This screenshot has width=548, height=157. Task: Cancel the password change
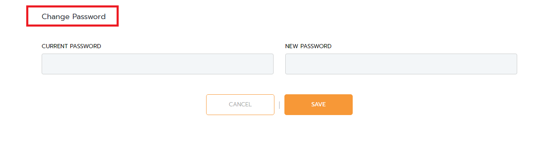(240, 105)
